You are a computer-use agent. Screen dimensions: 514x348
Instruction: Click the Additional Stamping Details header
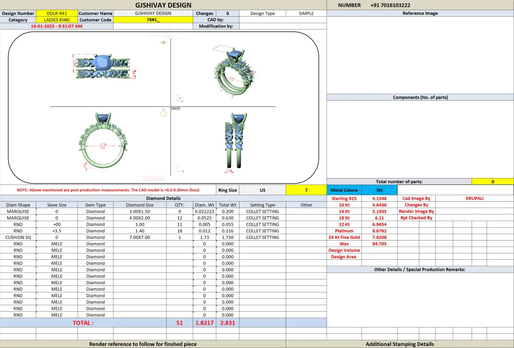pos(400,344)
